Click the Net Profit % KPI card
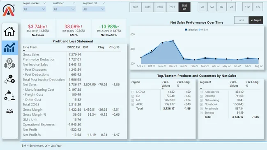 click(x=109, y=28)
